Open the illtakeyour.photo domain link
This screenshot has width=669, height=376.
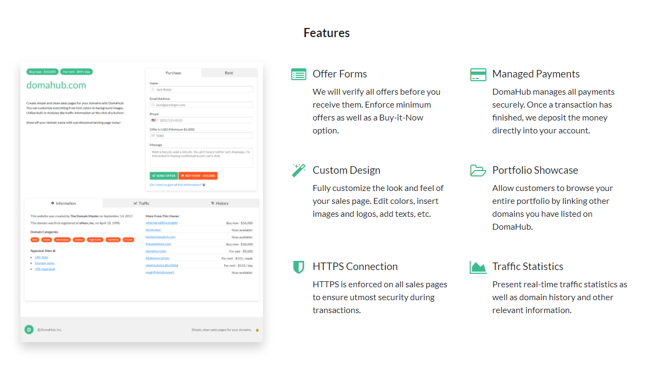pos(158,258)
